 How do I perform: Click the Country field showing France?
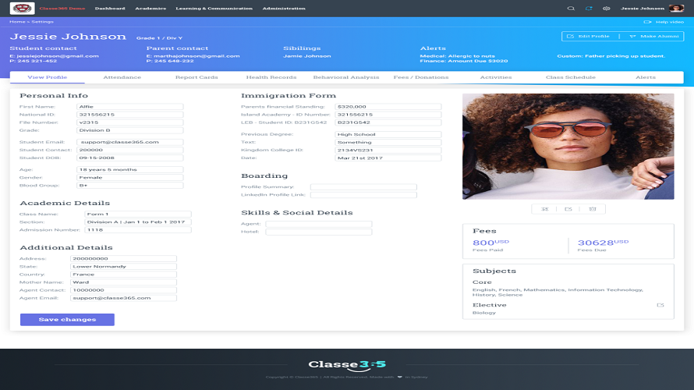123,275
